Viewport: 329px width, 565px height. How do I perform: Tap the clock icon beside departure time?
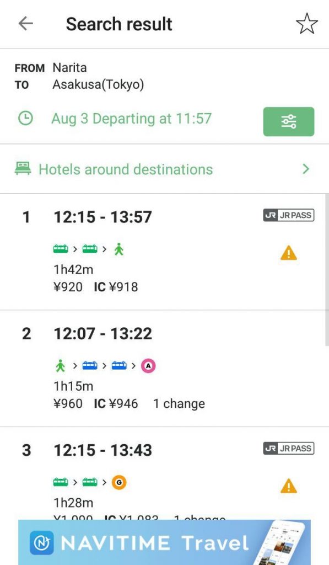pos(25,119)
